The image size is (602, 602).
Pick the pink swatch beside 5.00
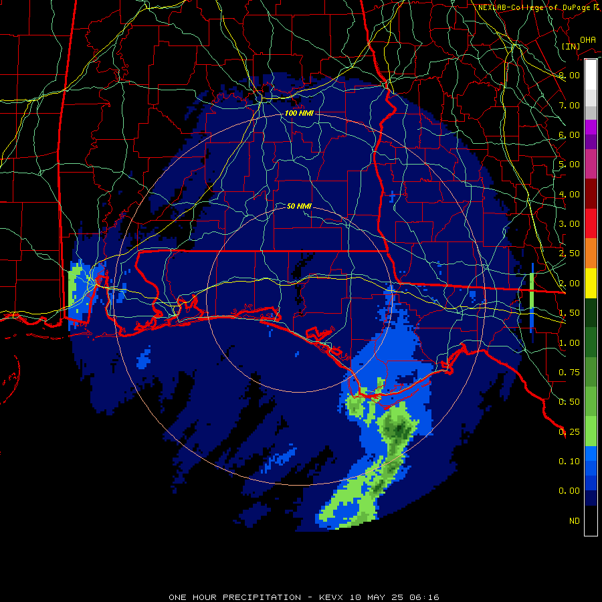coord(591,164)
